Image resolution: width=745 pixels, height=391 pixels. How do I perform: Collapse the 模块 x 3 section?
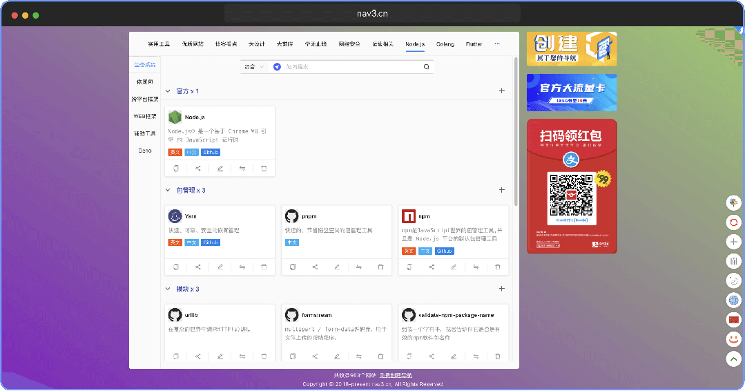tap(168, 289)
